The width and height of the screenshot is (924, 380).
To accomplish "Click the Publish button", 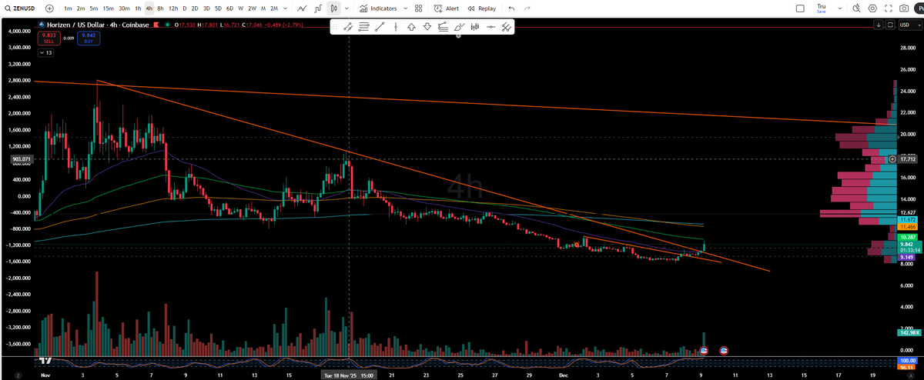I will click(919, 8).
